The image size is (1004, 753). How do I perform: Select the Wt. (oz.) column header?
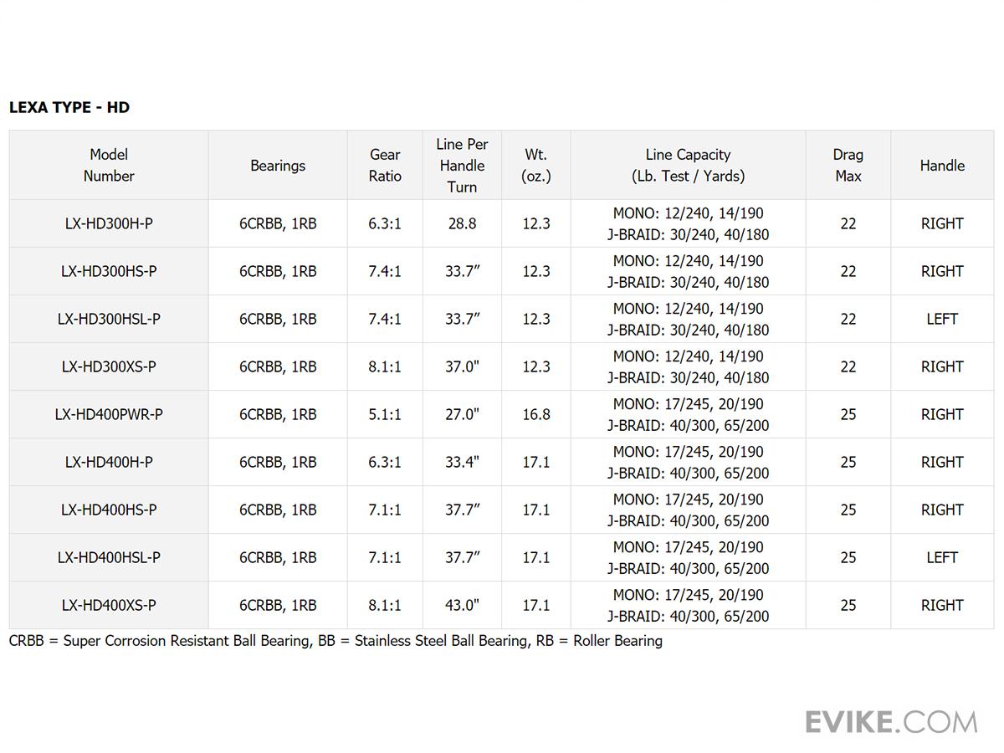coord(535,165)
